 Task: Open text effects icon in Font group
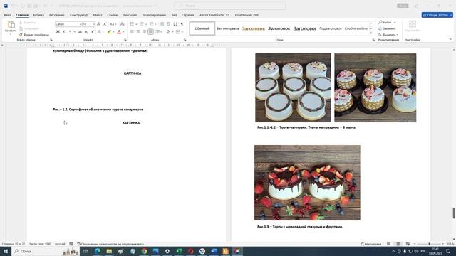click(100, 32)
